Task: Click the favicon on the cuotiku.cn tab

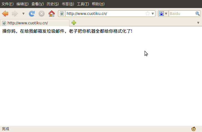Action: pos(4,23)
